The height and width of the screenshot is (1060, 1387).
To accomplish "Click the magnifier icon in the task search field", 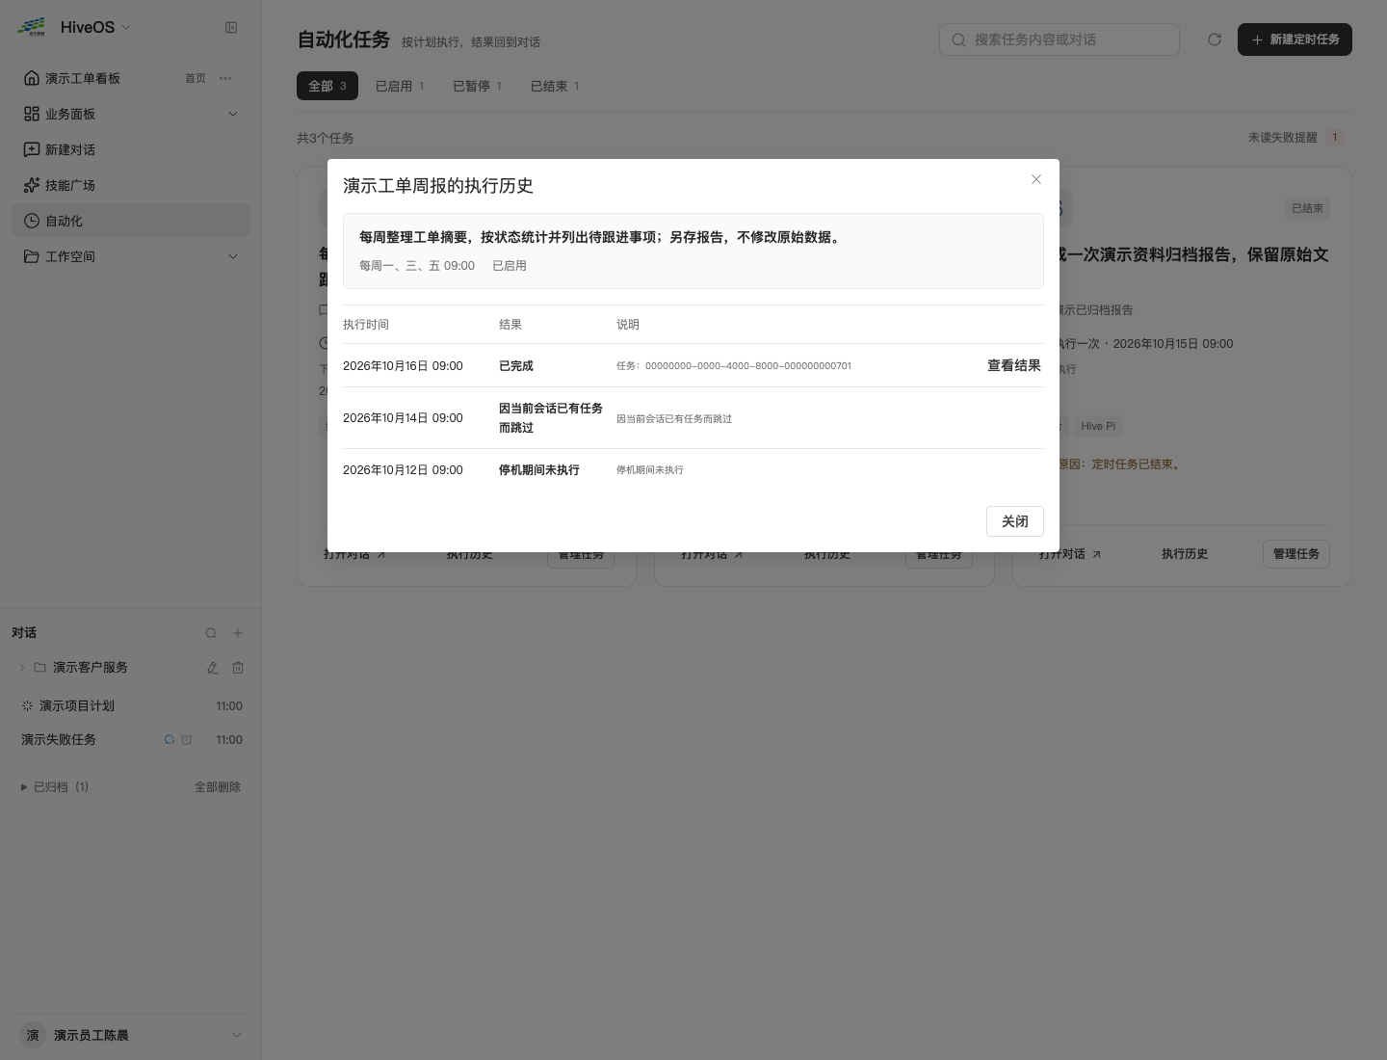I will point(958,40).
